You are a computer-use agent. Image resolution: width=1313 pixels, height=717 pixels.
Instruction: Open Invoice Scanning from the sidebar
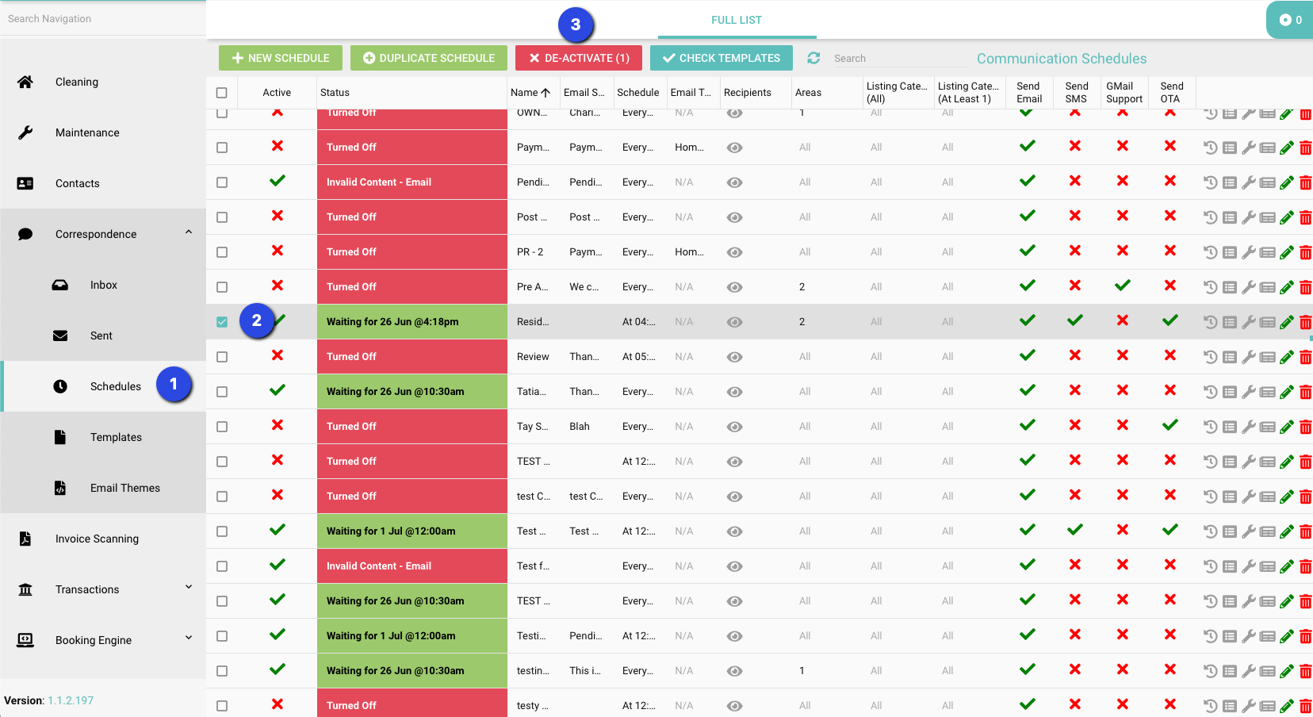pyautogui.click(x=97, y=539)
